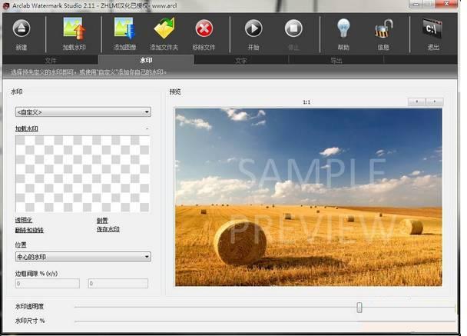Open the 中心的水印 position dropdown
The width and height of the screenshot is (467, 336).
[83, 257]
